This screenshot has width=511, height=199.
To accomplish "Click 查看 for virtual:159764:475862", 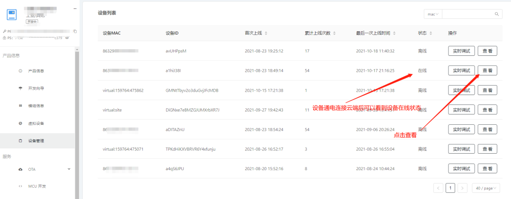I will (487, 90).
